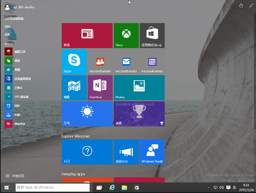
Task: Focus the 搜索 Web 和 Windows search box
Action: [x=53, y=187]
